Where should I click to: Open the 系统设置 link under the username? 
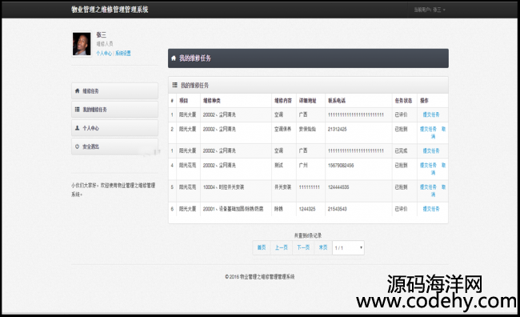123,54
